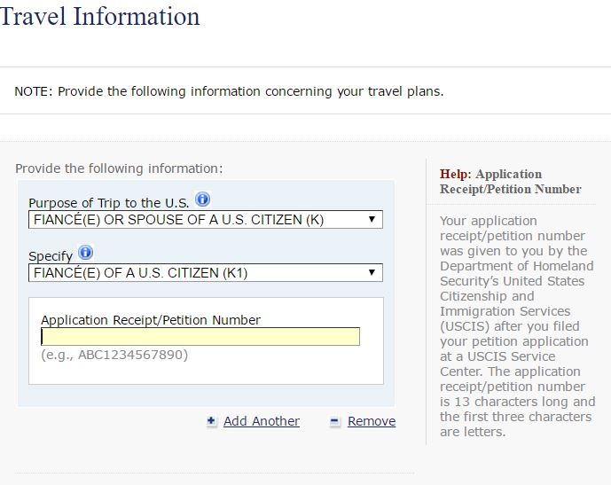This screenshot has width=611, height=485.
Task: Click the Application Receipt/Petition Number label
Action: pyautogui.click(x=151, y=320)
